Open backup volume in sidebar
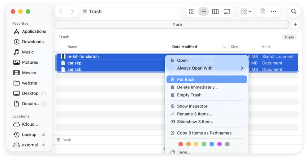 coord(25,135)
